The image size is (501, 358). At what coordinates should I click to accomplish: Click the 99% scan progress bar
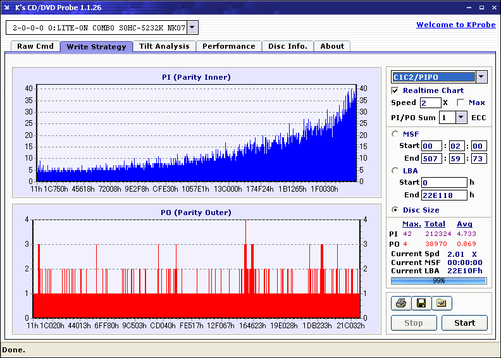[x=438, y=280]
